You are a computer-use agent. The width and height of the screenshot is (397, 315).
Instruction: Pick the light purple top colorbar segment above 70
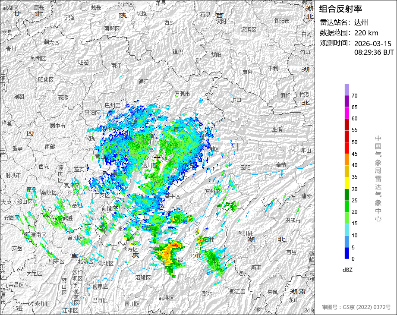click(347, 89)
